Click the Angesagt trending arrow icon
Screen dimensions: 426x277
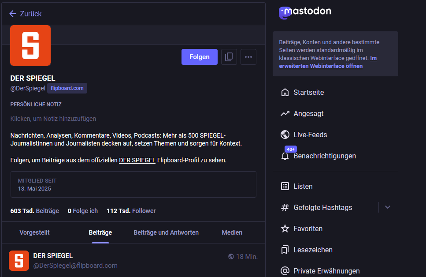285,114
